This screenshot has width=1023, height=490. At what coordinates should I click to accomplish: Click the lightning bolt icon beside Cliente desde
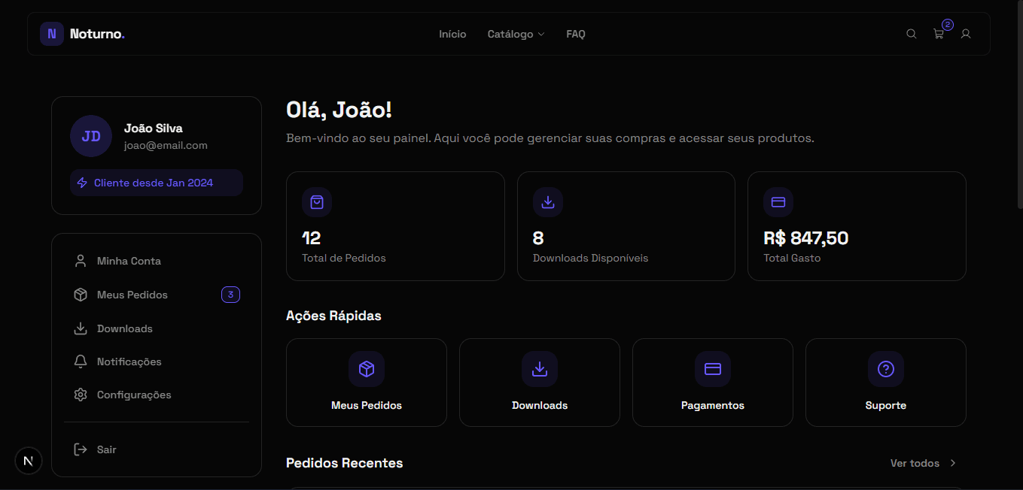click(x=82, y=183)
